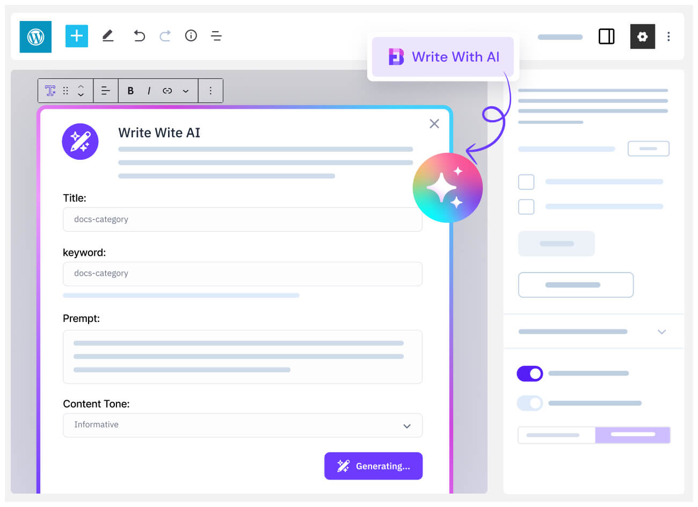Open the list view outline icon
Image resolution: width=698 pixels, height=507 pixels.
216,35
